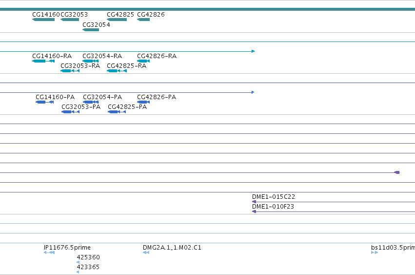Click the CG42826-RA transcript
Screen dimensions: 415x275
point(143,61)
